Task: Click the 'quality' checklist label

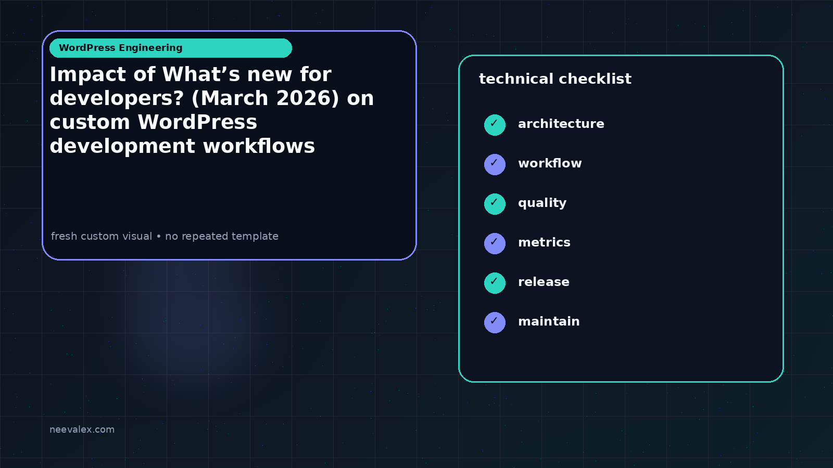Action: pos(542,203)
